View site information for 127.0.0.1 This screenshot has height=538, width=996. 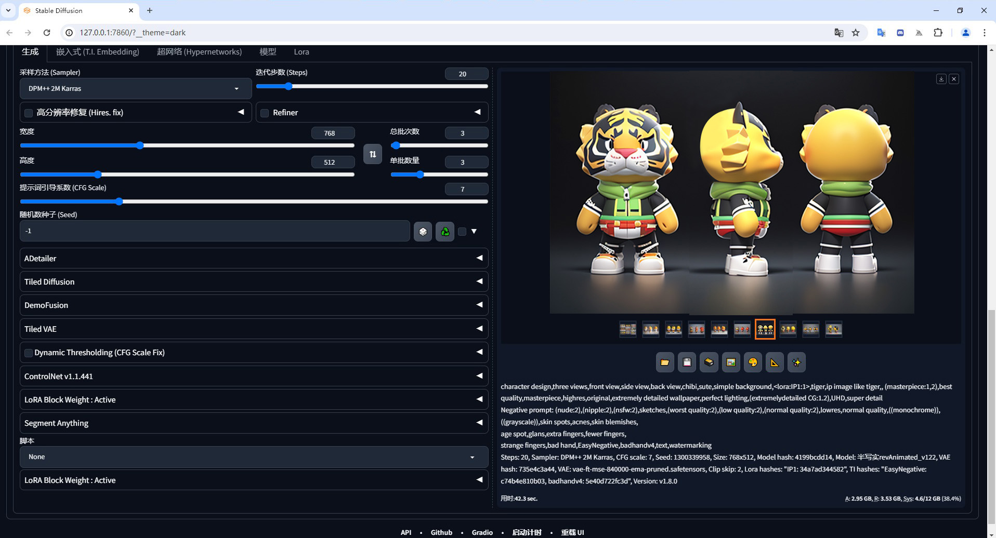click(x=69, y=33)
